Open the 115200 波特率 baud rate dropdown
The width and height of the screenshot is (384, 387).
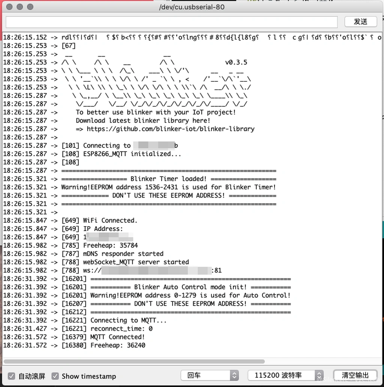coord(285,375)
